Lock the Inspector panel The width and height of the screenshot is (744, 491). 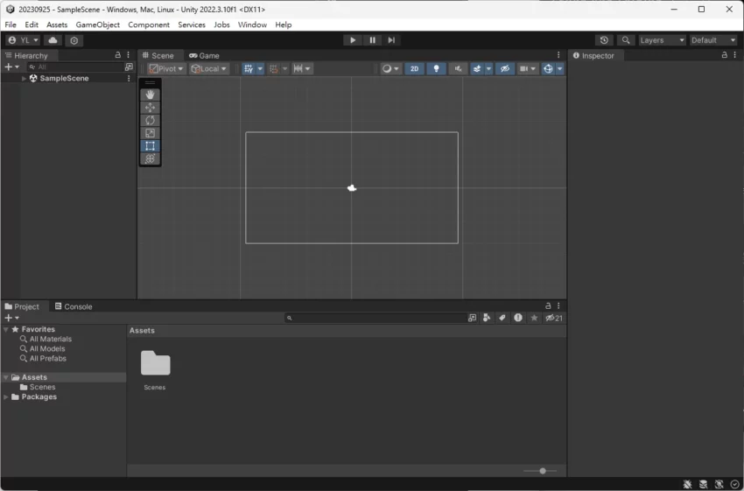[x=724, y=55]
